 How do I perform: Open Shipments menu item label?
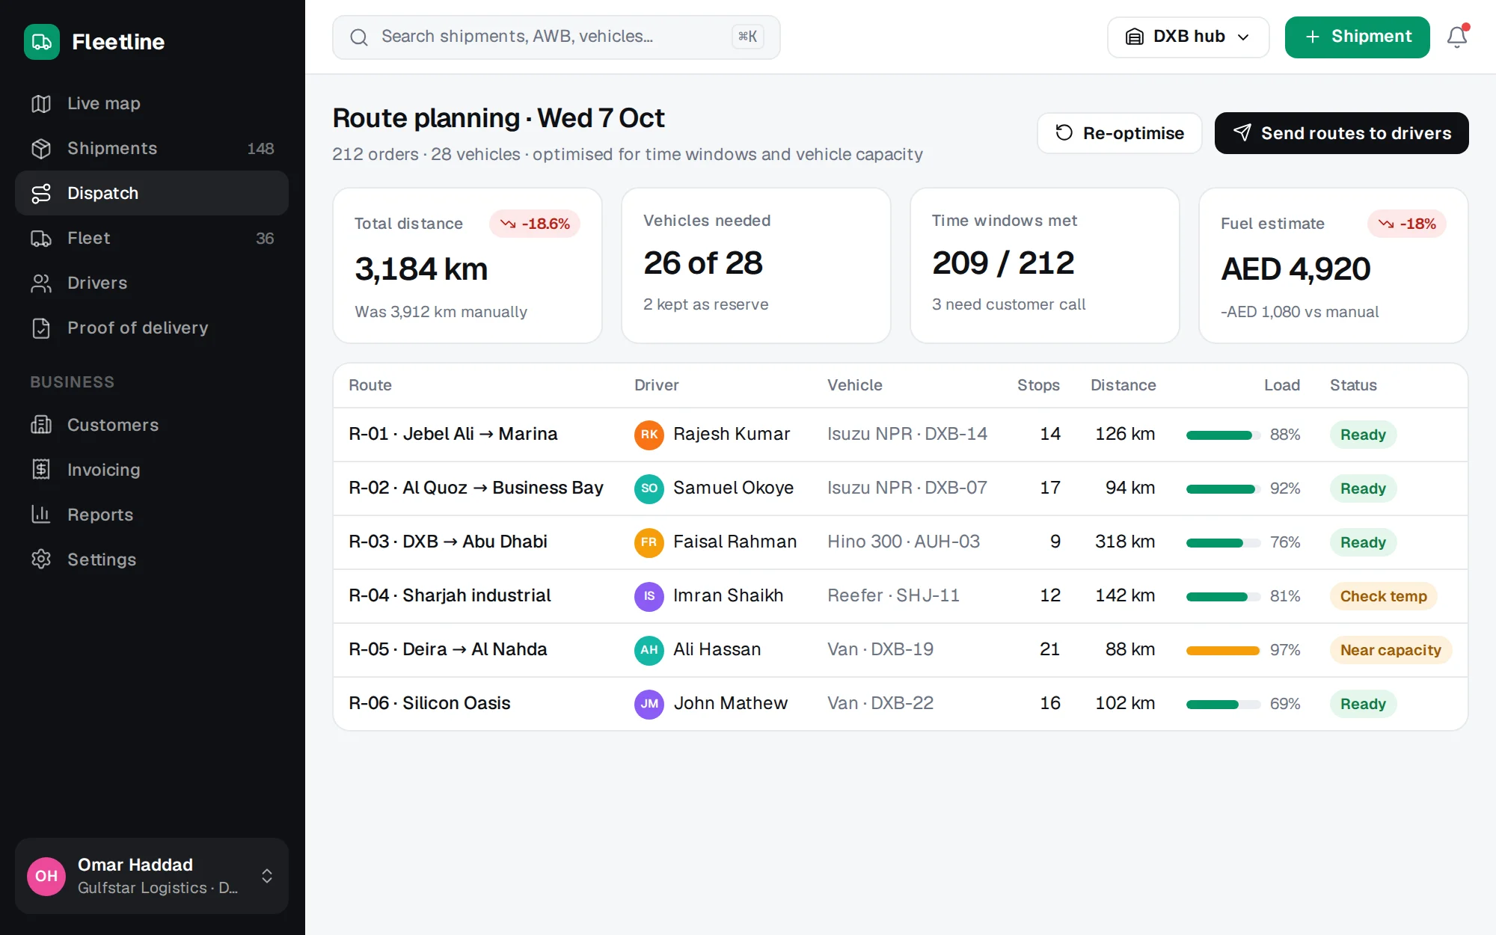112,148
